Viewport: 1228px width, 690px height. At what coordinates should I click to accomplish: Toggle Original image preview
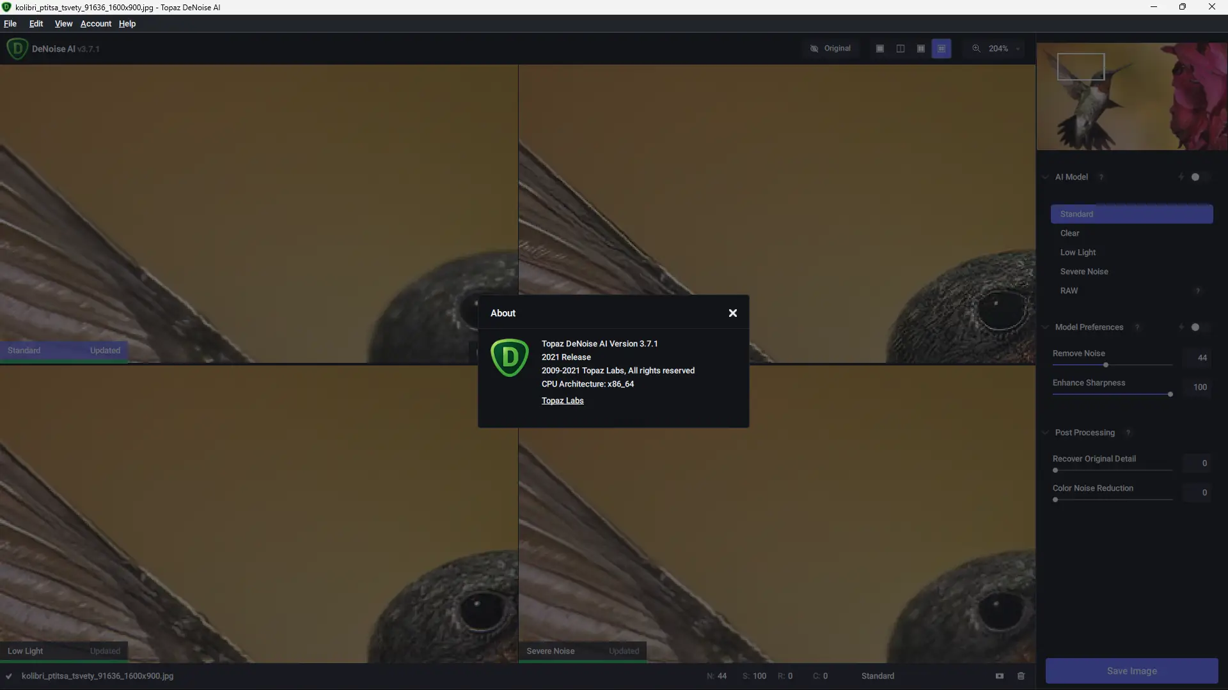pos(830,49)
